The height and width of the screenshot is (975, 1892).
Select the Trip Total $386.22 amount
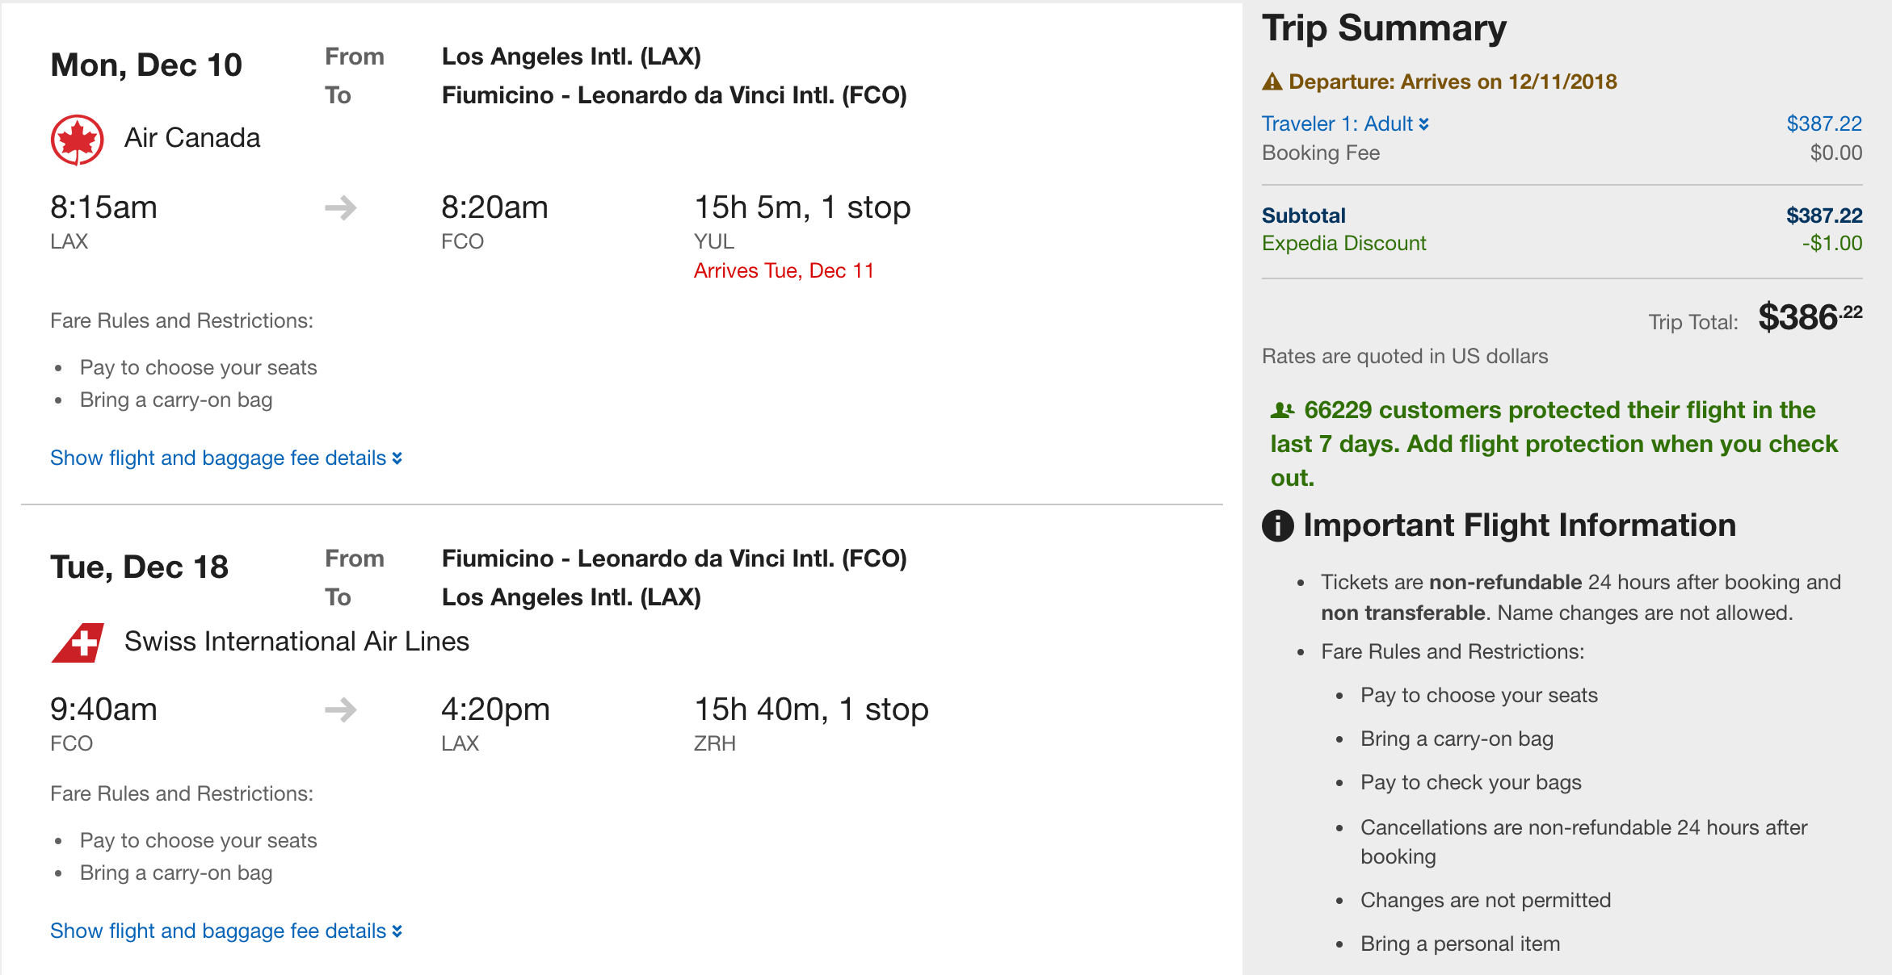pyautogui.click(x=1810, y=318)
